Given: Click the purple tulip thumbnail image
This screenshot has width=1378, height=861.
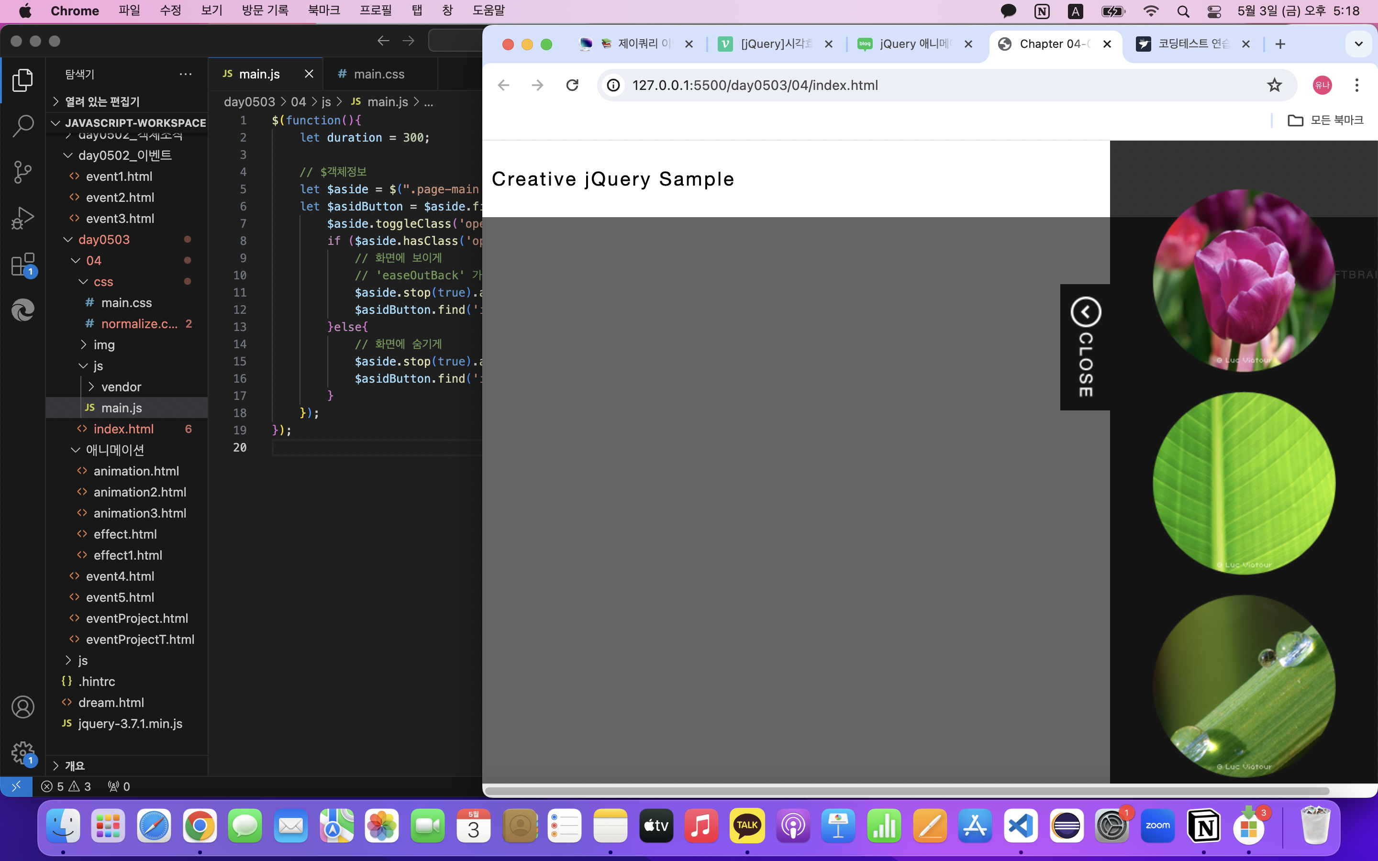Looking at the screenshot, I should pos(1244,280).
